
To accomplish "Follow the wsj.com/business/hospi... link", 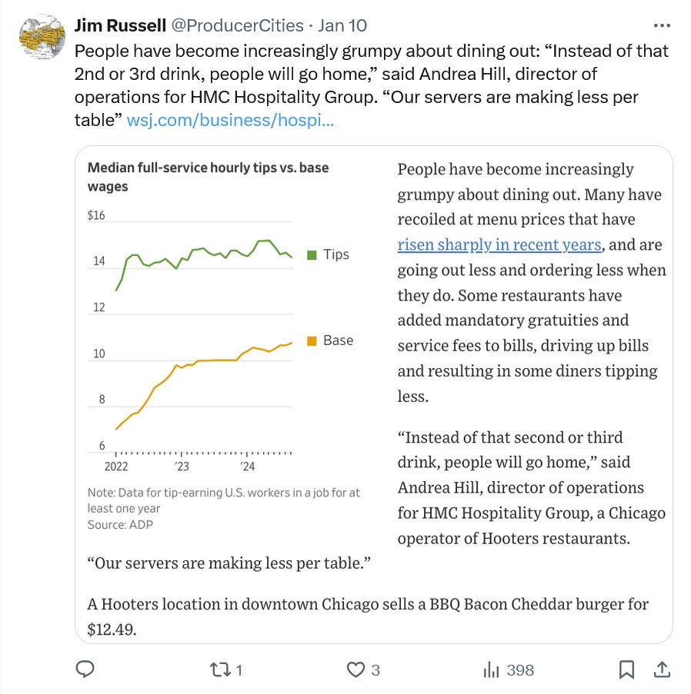I will click(230, 121).
